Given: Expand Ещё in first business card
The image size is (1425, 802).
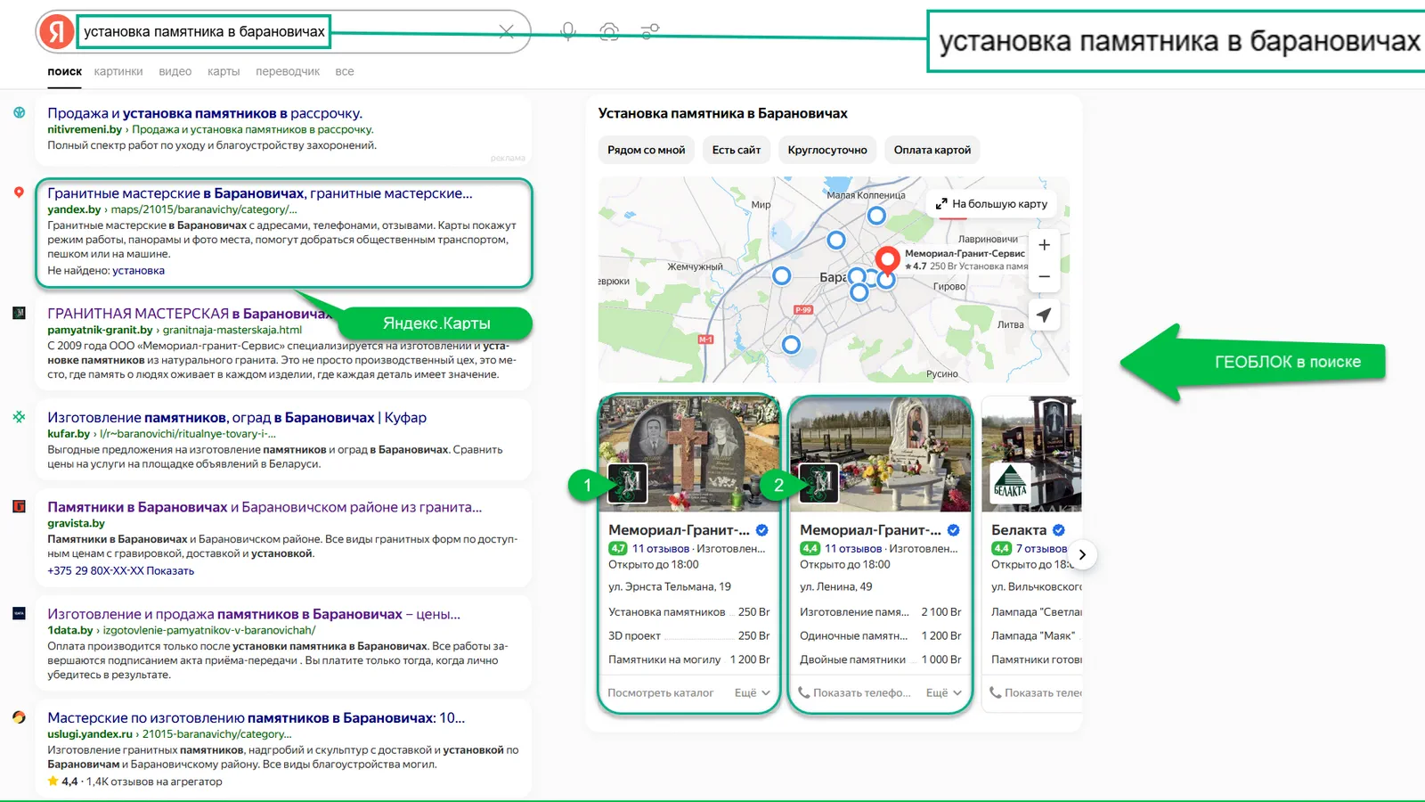Looking at the screenshot, I should point(753,693).
